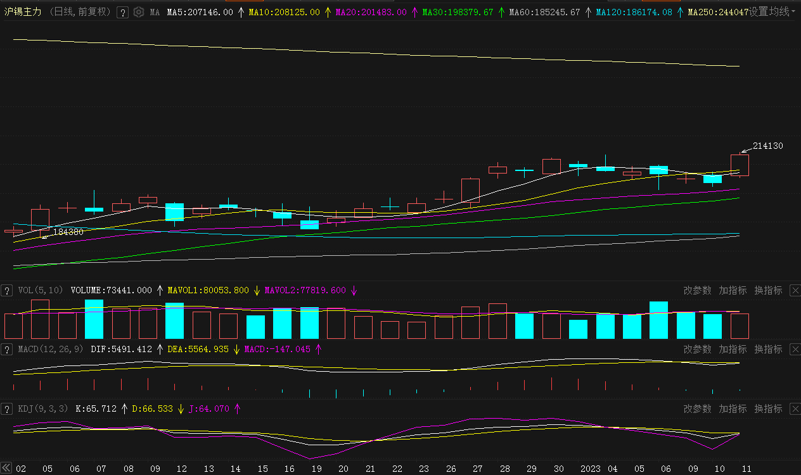Viewport: 801px width, 475px height.
Task: Click the last candlestick labeled 214130
Action: tap(740, 165)
